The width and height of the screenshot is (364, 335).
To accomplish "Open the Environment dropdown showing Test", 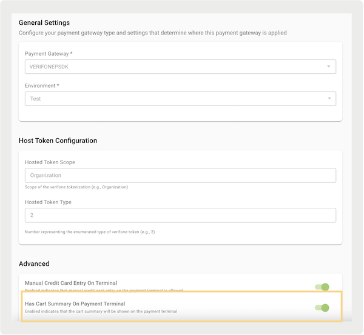I will (180, 99).
